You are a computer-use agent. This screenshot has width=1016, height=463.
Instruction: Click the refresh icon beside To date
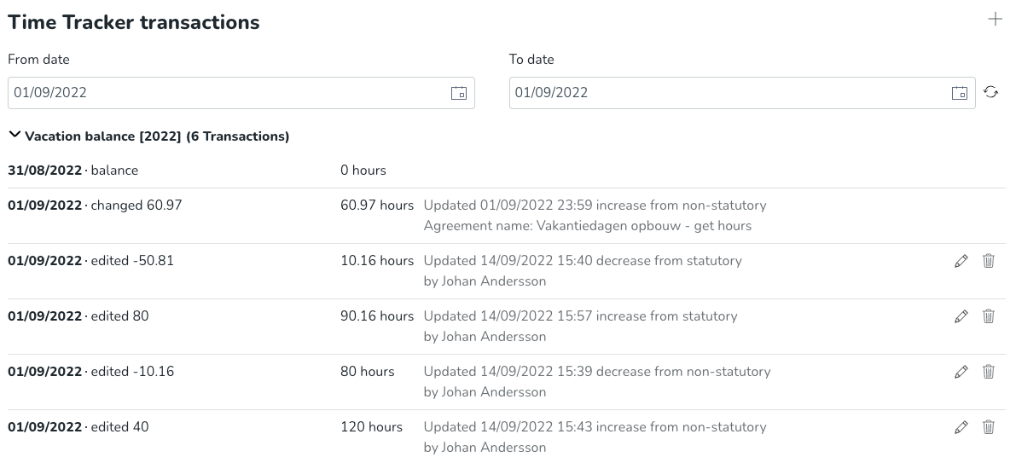(x=990, y=92)
